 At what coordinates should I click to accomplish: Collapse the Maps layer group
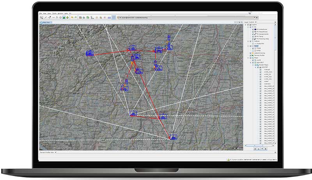tap(247, 58)
